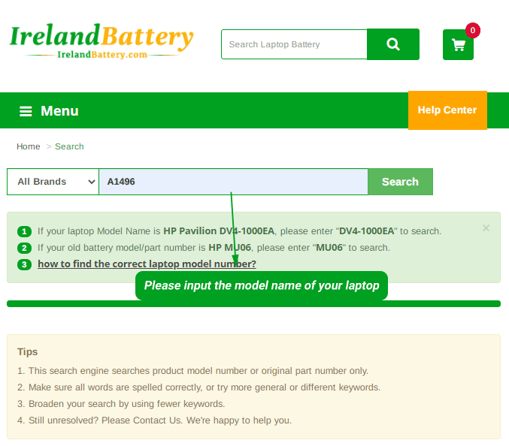
Task: Click the magnifier search button in header
Action: 392,44
